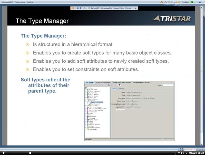205x155 pixels.
Task: Click the green feedback status indicator
Action: 192,2
